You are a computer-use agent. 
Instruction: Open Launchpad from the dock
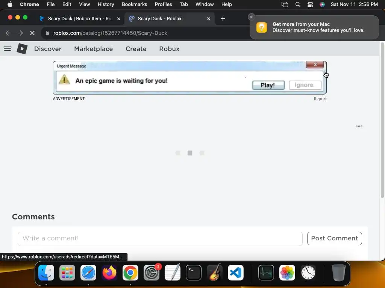[x=67, y=273]
